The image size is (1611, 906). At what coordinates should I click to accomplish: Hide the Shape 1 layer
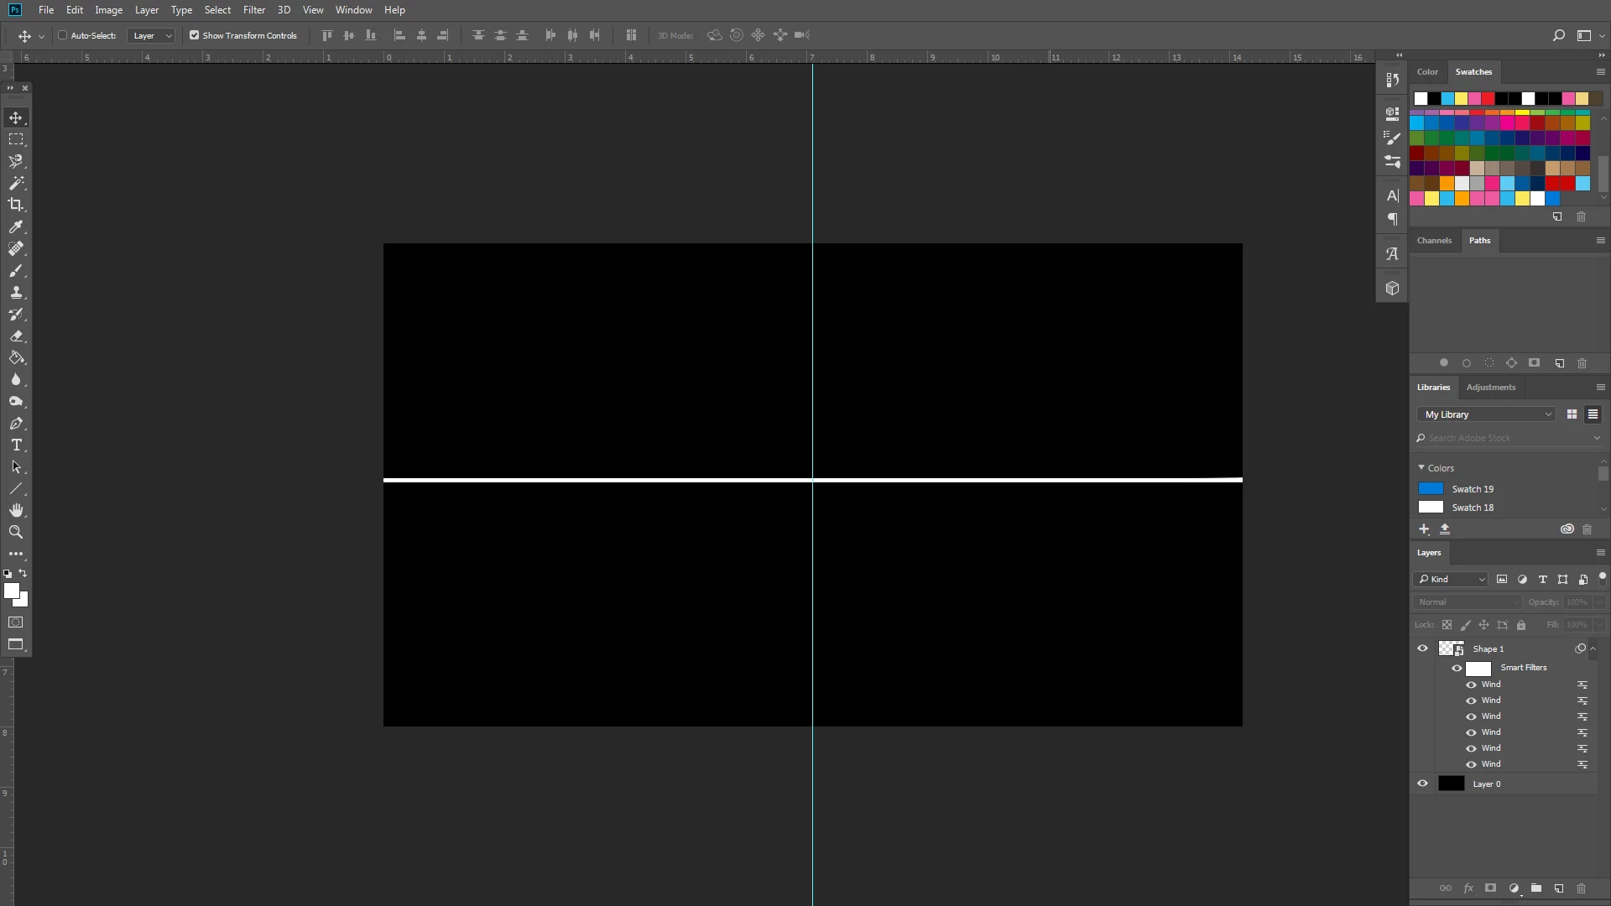point(1422,648)
